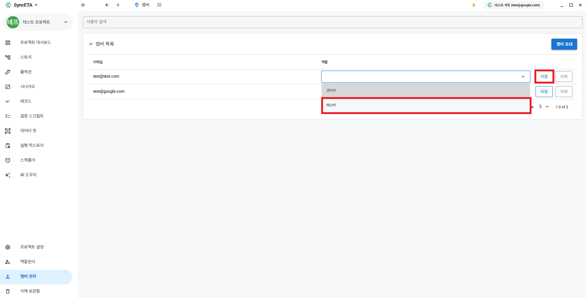The width and height of the screenshot is (586, 298).
Task: Open the SyncETA app menu
Action: click(x=22, y=5)
